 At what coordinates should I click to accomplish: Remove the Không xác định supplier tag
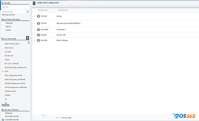point(3,15)
